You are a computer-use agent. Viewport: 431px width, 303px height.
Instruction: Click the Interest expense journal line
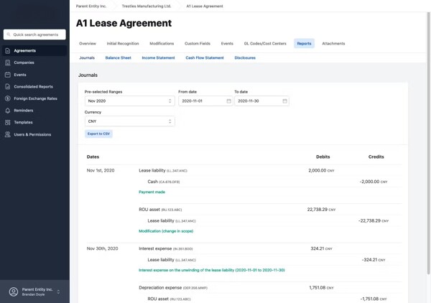(x=166, y=248)
